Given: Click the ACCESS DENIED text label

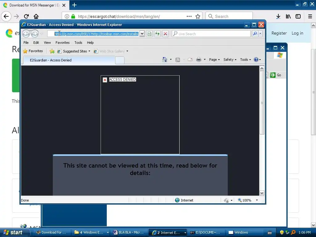Looking at the screenshot, I should 122,80.
